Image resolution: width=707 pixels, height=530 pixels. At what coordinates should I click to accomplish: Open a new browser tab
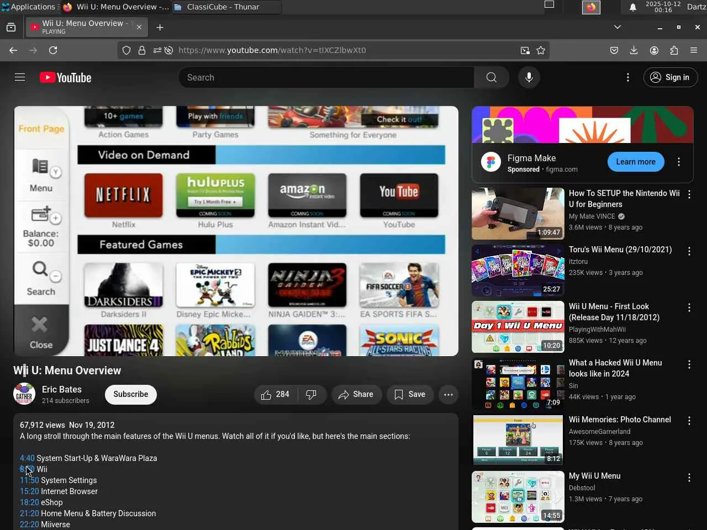coord(160,28)
